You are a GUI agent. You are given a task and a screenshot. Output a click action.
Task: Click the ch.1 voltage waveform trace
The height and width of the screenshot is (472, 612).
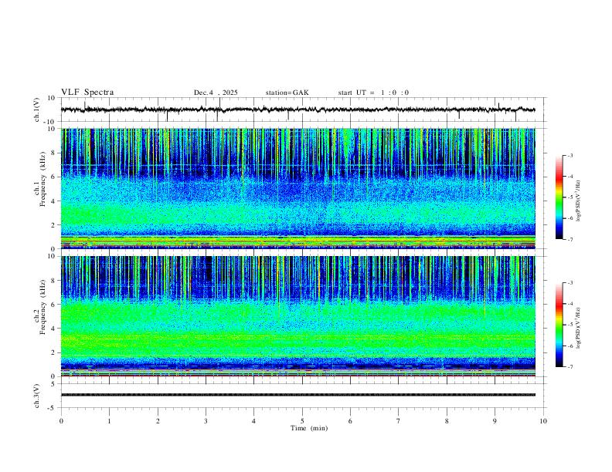pos(297,110)
